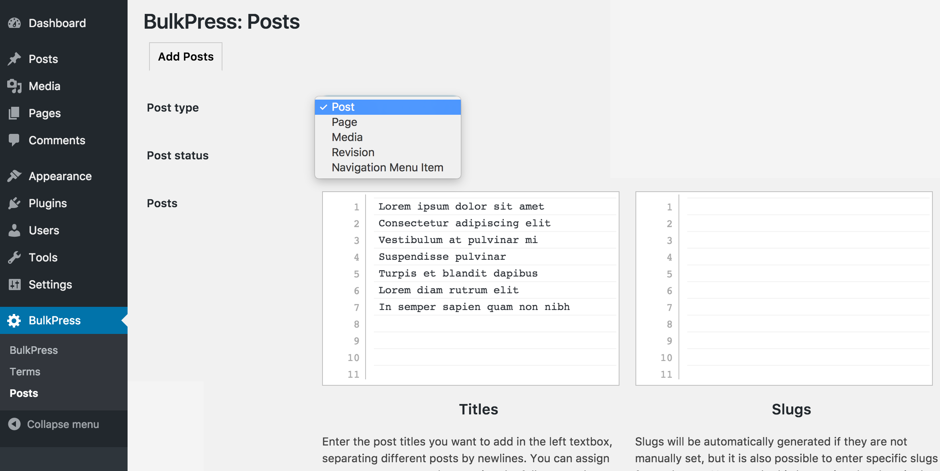The height and width of the screenshot is (471, 940).
Task: Click the Dashboard gauge icon
Action: pos(14,23)
